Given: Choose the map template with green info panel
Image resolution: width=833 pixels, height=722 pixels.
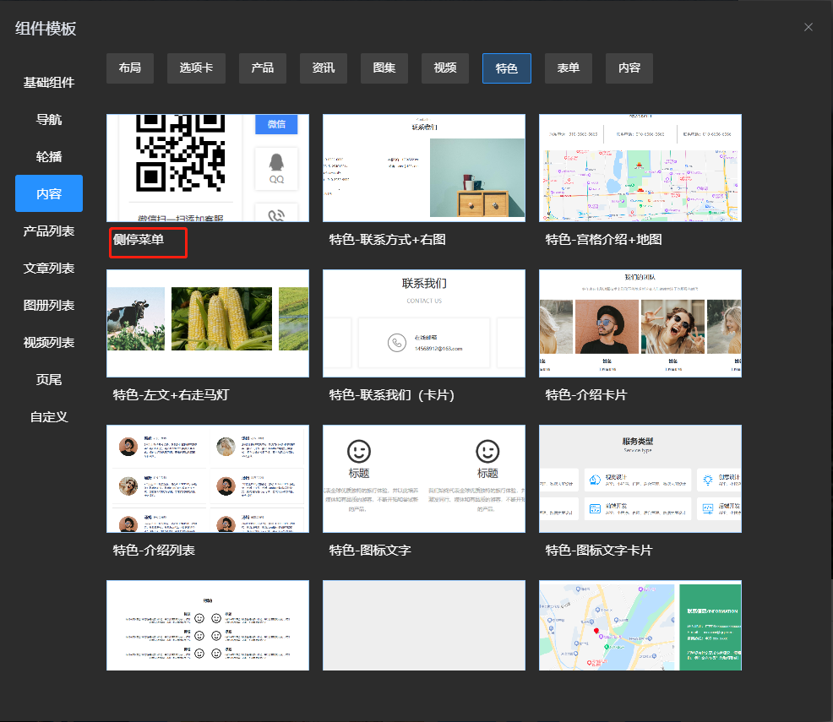Looking at the screenshot, I should (x=640, y=626).
